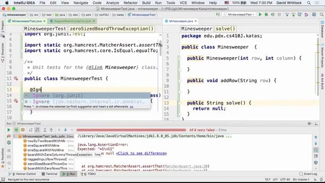
Task: Open the Refactor menu
Action: tap(131, 3)
